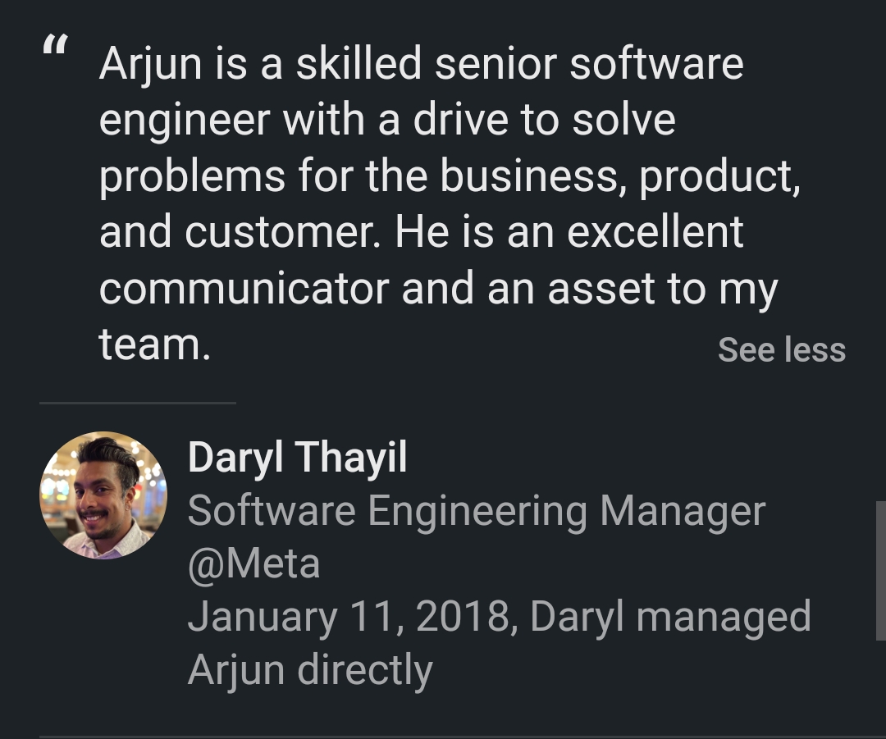Screen dimensions: 886x739
Task: Click the scrollbar thumb on right edge
Action: 880,570
